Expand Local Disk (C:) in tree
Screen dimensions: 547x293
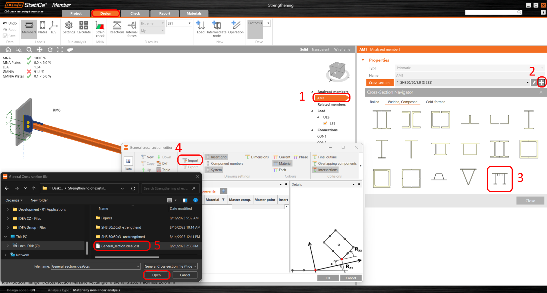tap(8, 246)
